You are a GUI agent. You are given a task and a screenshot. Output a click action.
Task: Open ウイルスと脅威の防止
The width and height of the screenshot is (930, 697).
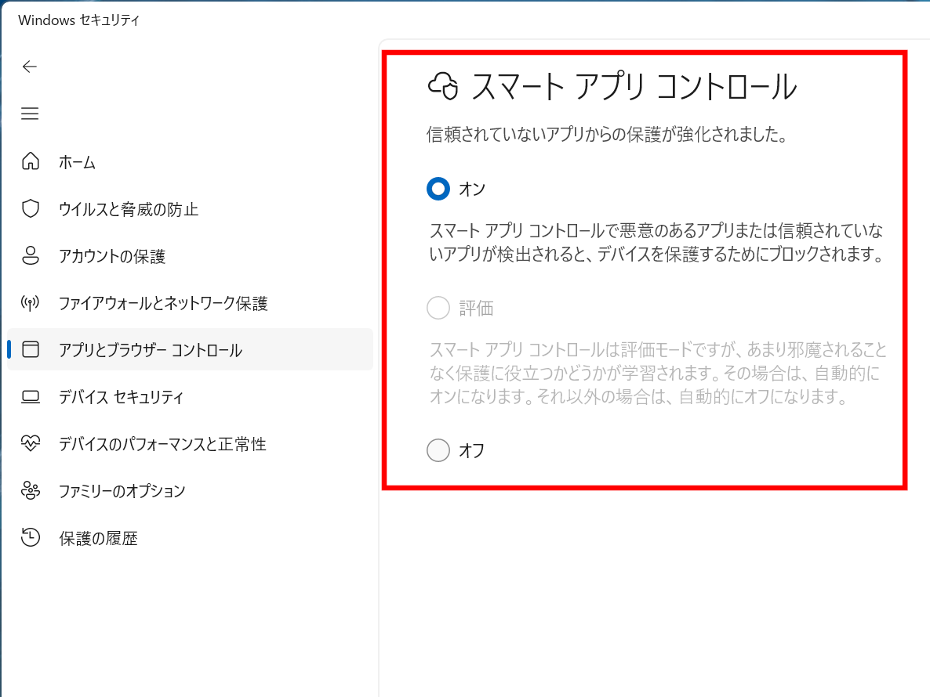point(190,209)
